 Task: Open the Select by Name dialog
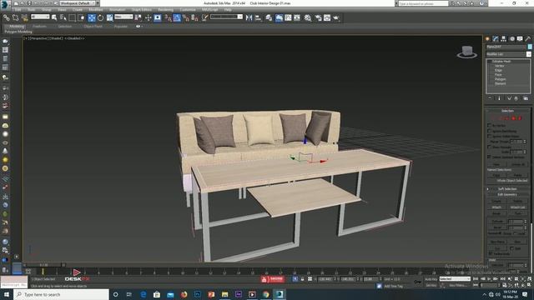(63, 17)
